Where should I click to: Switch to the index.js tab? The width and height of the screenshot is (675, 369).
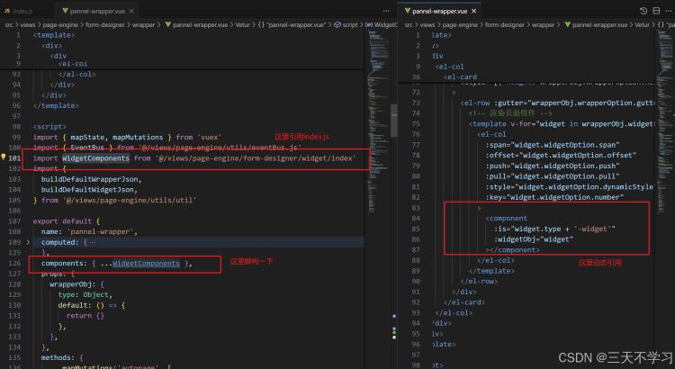(x=22, y=10)
